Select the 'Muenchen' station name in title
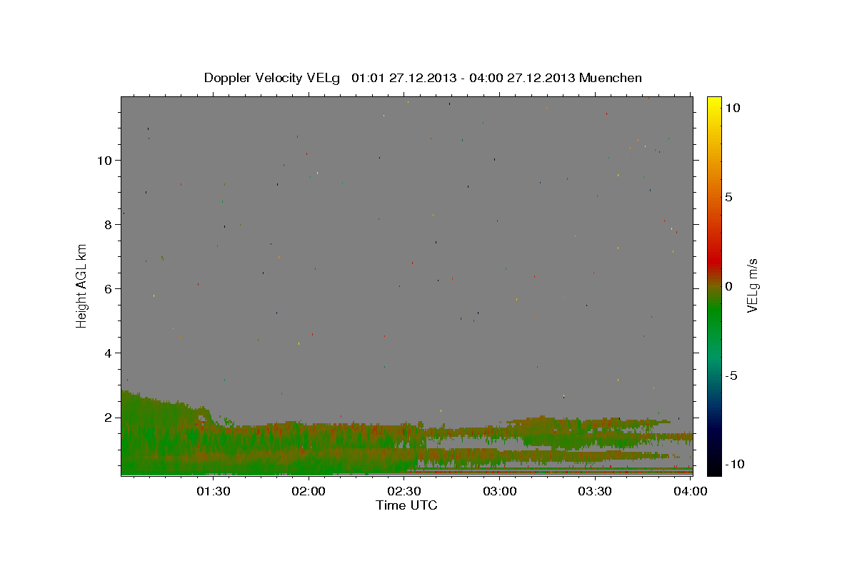Image resolution: width=857 pixels, height=571 pixels. pos(611,78)
